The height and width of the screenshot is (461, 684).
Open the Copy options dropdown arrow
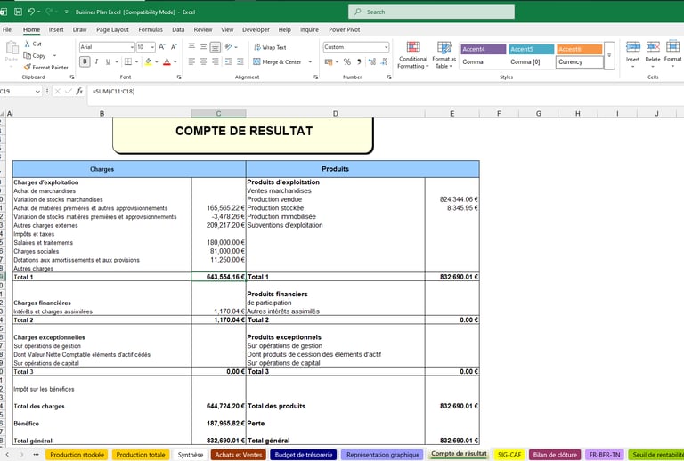(54, 56)
